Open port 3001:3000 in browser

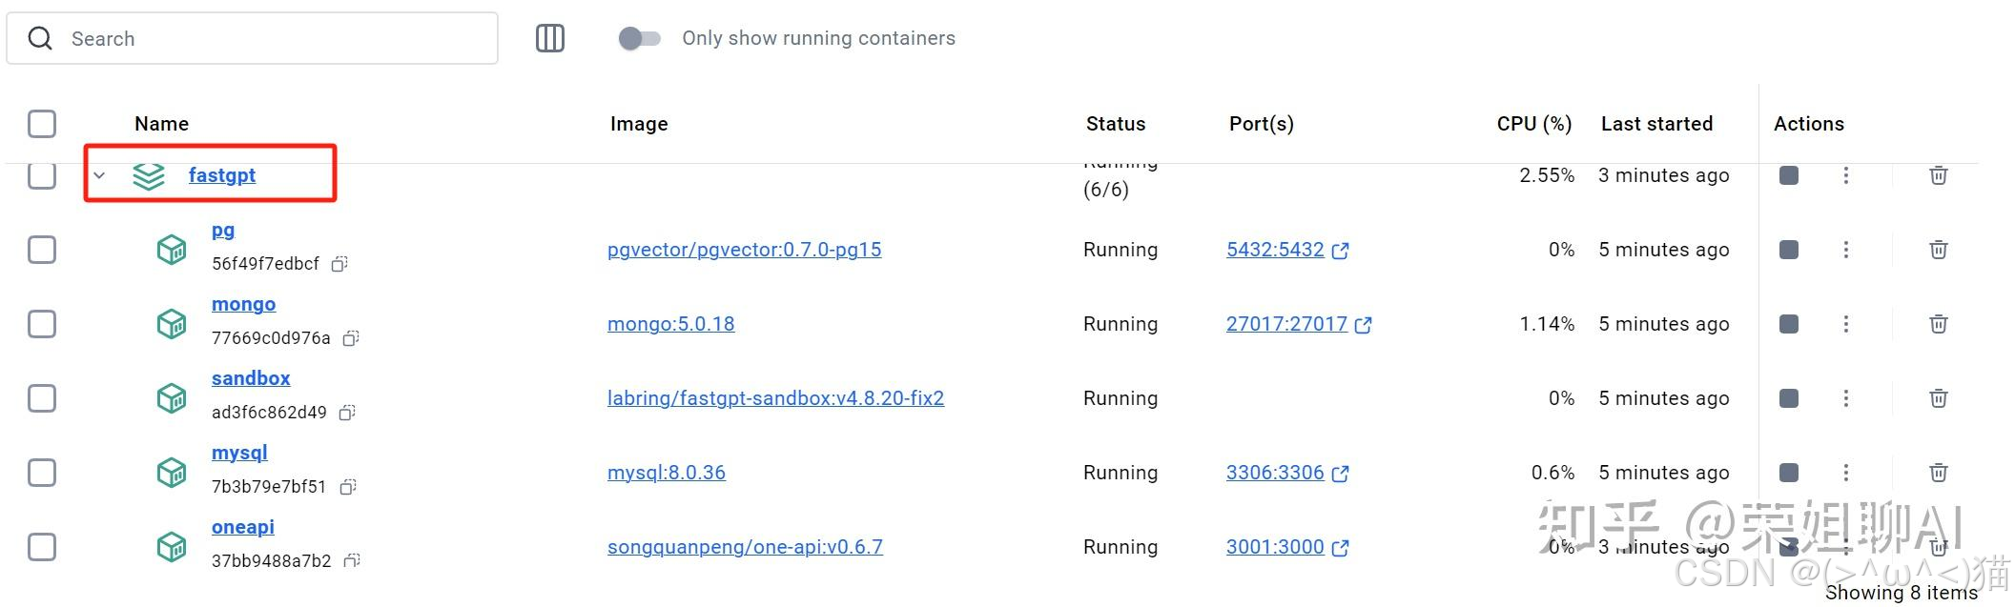pos(1287,547)
